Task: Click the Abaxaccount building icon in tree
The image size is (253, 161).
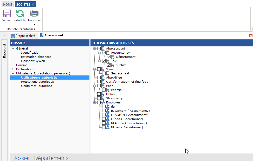Action: (103, 48)
